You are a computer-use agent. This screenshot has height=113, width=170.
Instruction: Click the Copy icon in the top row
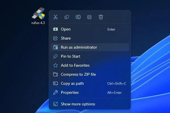pos(67,17)
